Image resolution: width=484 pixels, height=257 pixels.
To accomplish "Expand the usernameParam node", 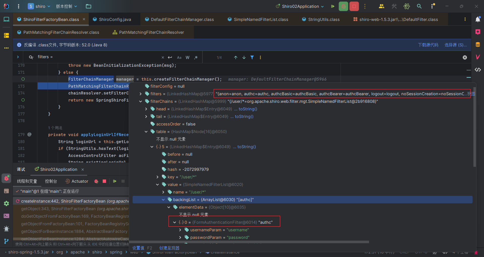I will pos(180,230).
